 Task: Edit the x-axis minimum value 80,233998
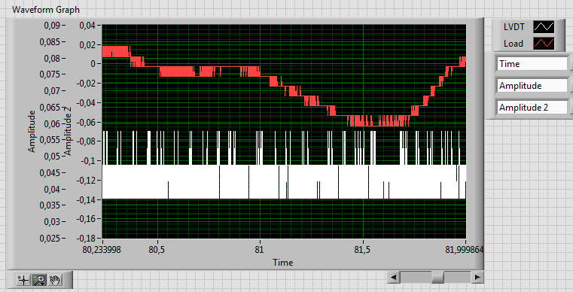point(102,250)
